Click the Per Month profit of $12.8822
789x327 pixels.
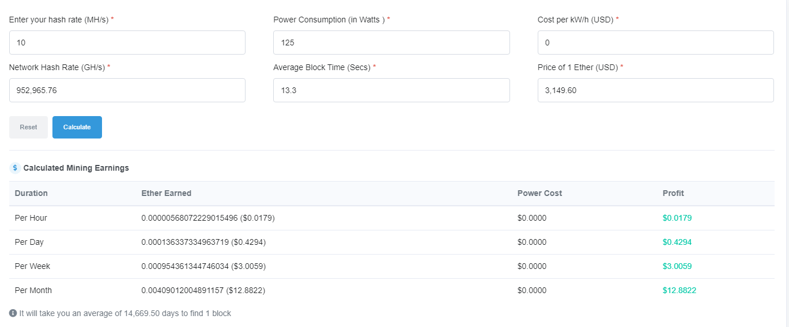679,290
